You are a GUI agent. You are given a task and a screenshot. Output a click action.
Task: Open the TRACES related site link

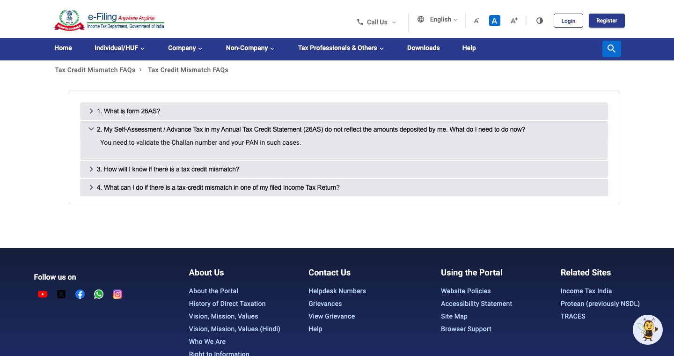(x=573, y=316)
